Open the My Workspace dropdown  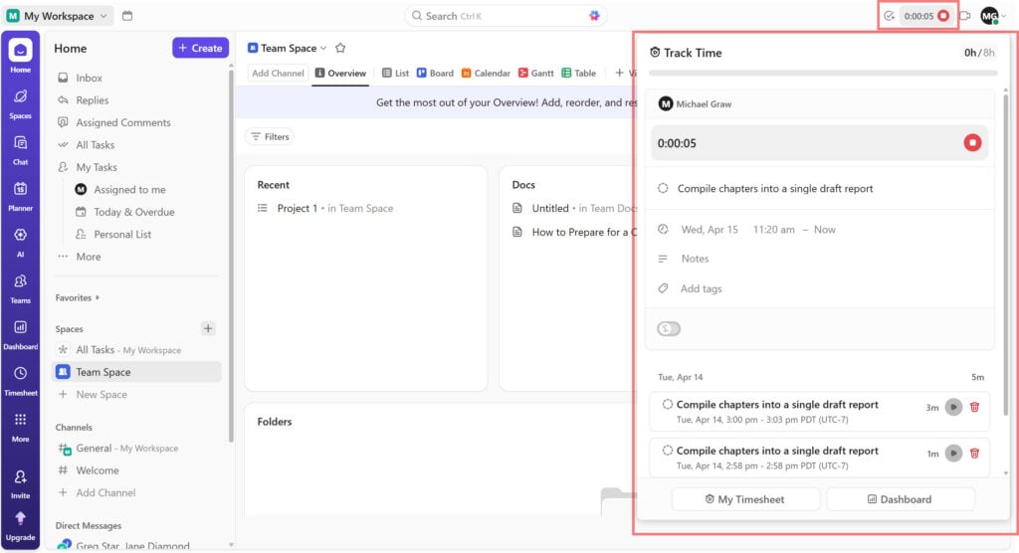tap(59, 16)
